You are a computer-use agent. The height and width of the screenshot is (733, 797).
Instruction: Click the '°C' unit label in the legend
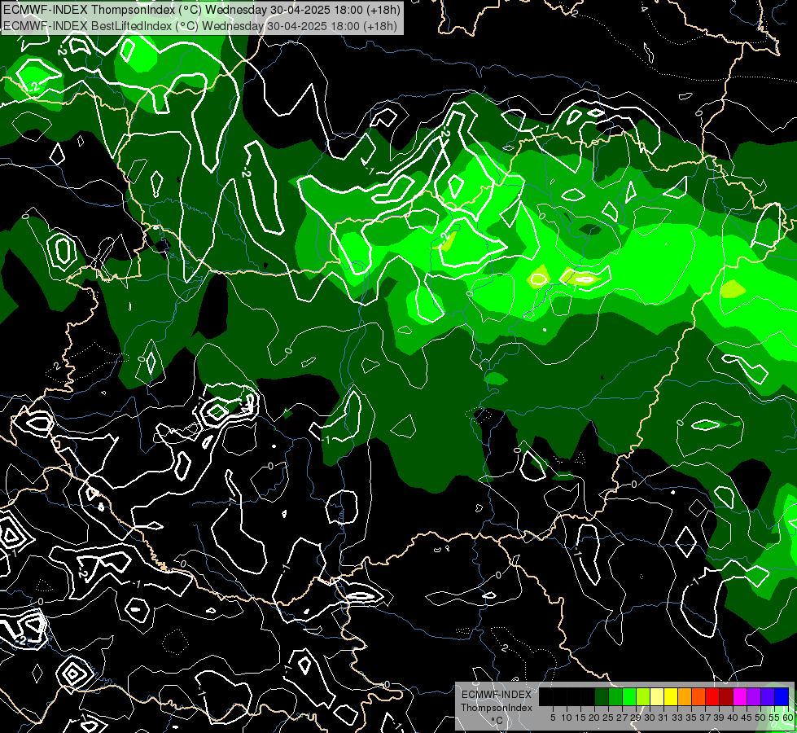(x=497, y=721)
